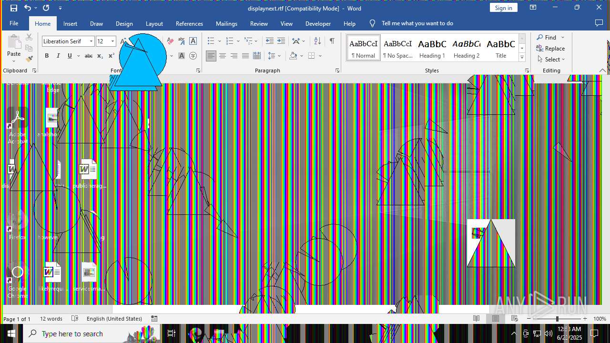Toggle Strikethrough formatting

tap(88, 56)
